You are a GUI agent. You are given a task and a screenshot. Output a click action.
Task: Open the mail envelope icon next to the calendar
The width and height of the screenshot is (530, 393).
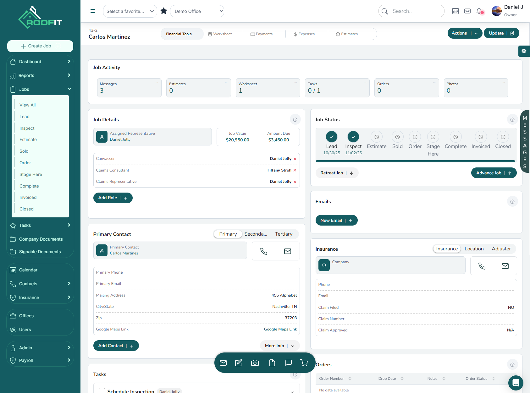pyautogui.click(x=467, y=11)
